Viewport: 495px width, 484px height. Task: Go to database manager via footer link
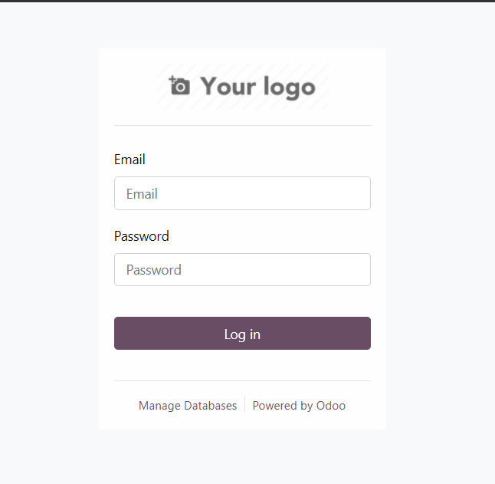pos(188,406)
